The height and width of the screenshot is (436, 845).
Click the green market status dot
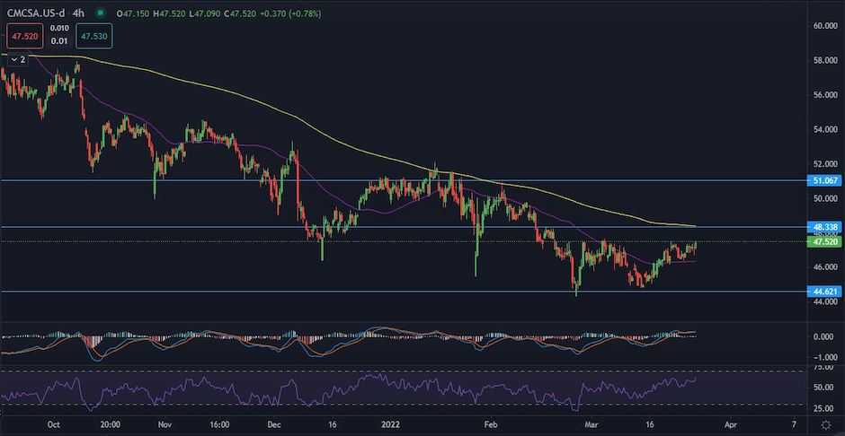pyautogui.click(x=99, y=13)
